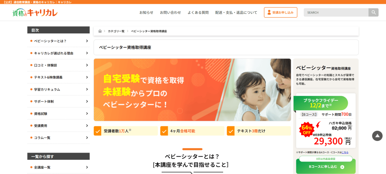Viewport: 386px width, 174px height.
Task: Expand 受講費用 chevron in sidebar
Action: click(x=87, y=126)
